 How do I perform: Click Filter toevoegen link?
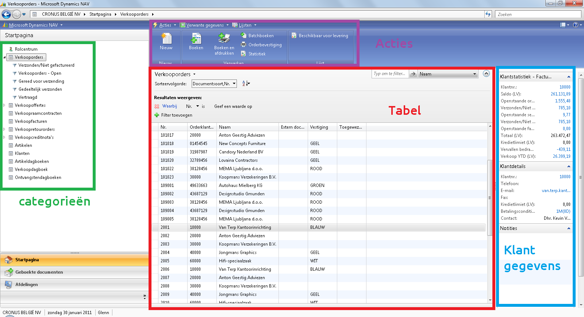pos(177,115)
